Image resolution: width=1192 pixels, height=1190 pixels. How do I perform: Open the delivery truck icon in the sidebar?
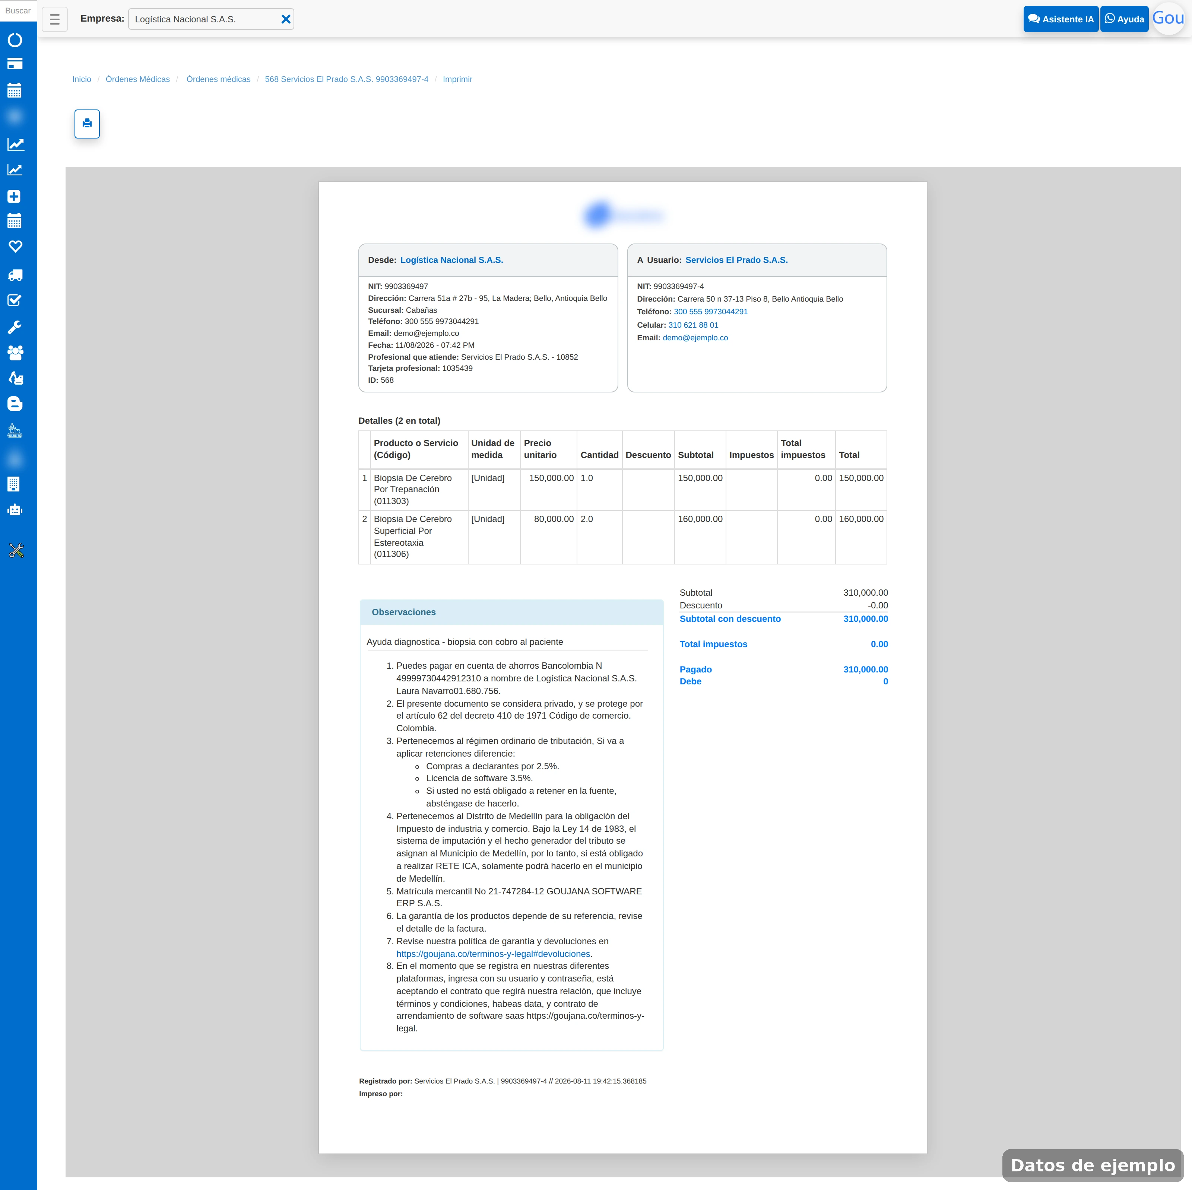point(15,275)
